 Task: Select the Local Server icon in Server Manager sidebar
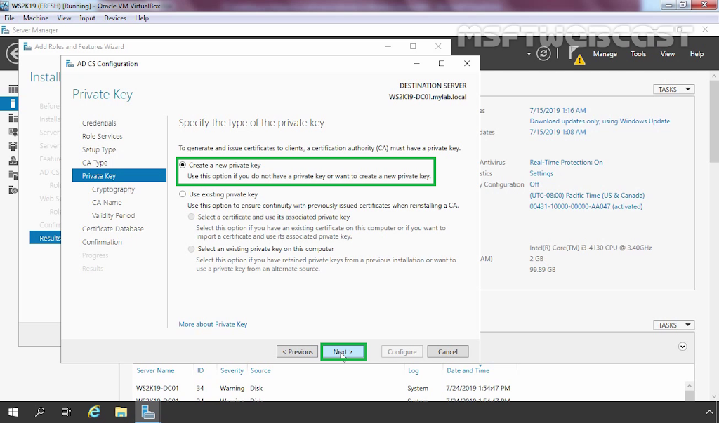13,103
